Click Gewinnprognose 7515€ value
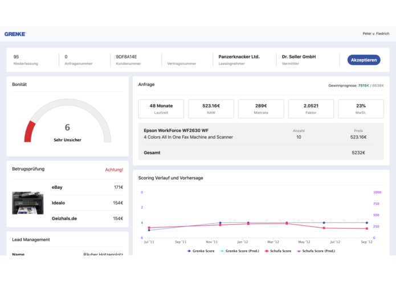Screen dimensions: 396x281 (364, 86)
